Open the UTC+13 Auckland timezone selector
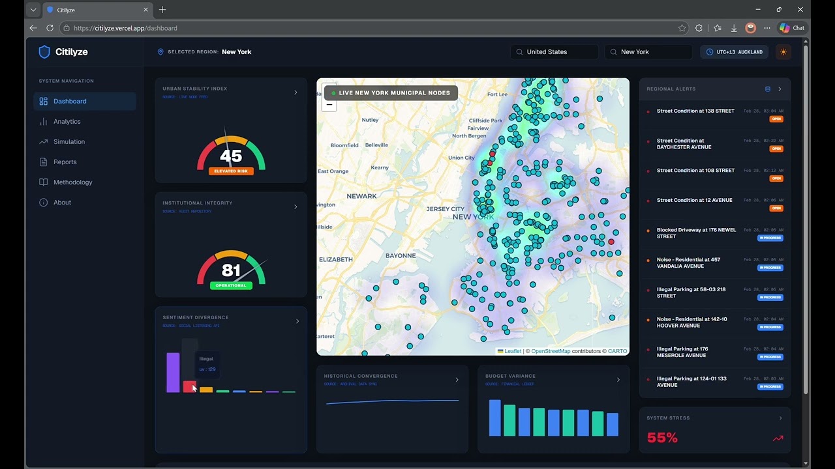The image size is (835, 469). tap(734, 52)
